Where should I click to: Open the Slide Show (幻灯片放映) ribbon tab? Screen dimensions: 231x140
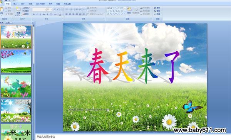[x=40, y=4]
